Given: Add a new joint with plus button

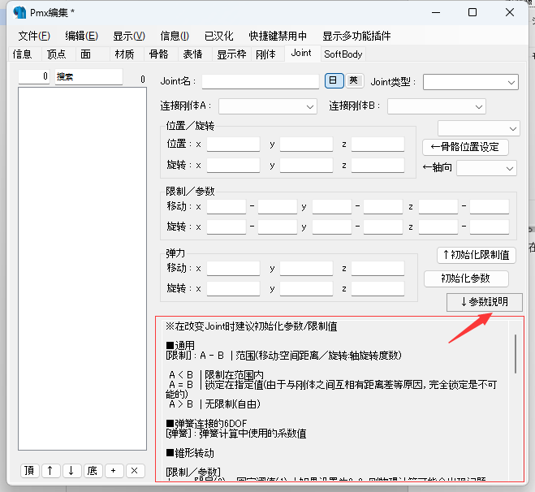Looking at the screenshot, I should point(113,471).
